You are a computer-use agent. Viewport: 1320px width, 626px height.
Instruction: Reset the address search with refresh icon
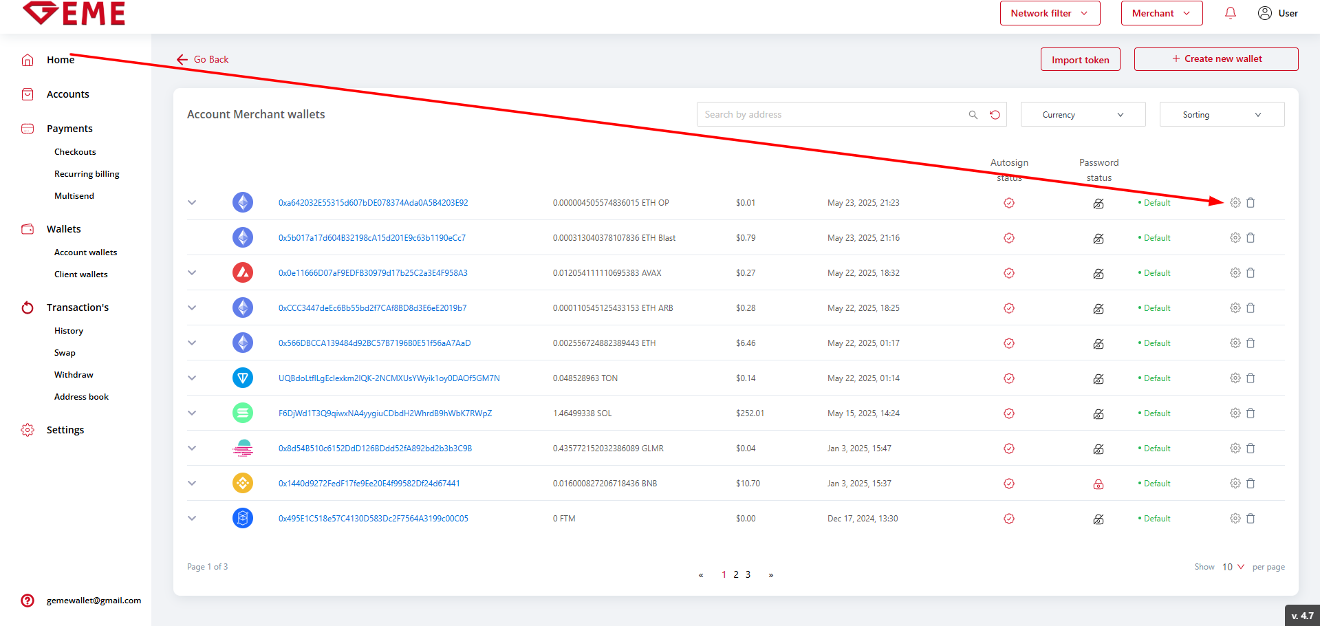(995, 115)
